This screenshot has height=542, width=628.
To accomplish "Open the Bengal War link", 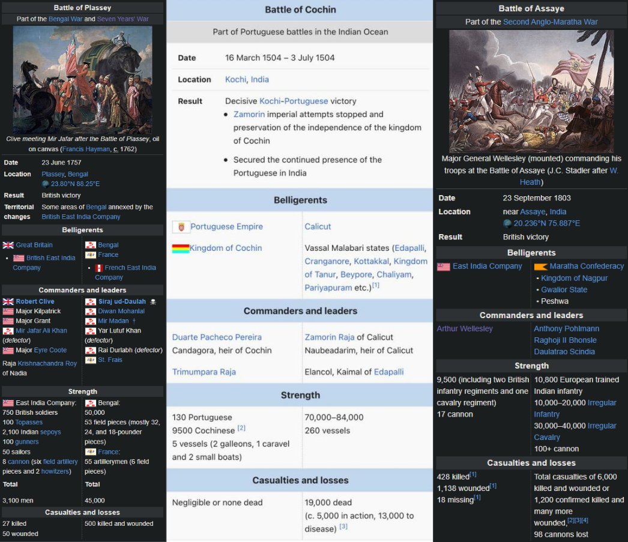I will point(65,19).
